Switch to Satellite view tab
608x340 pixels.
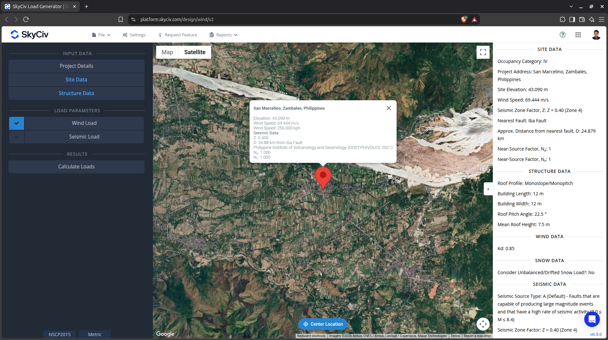pyautogui.click(x=195, y=52)
